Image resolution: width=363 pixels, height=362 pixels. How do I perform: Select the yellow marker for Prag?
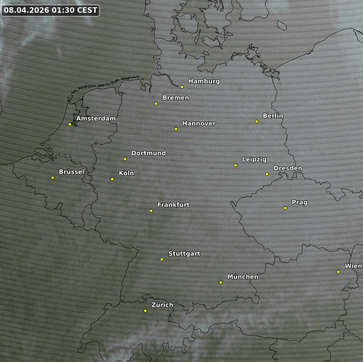point(285,208)
